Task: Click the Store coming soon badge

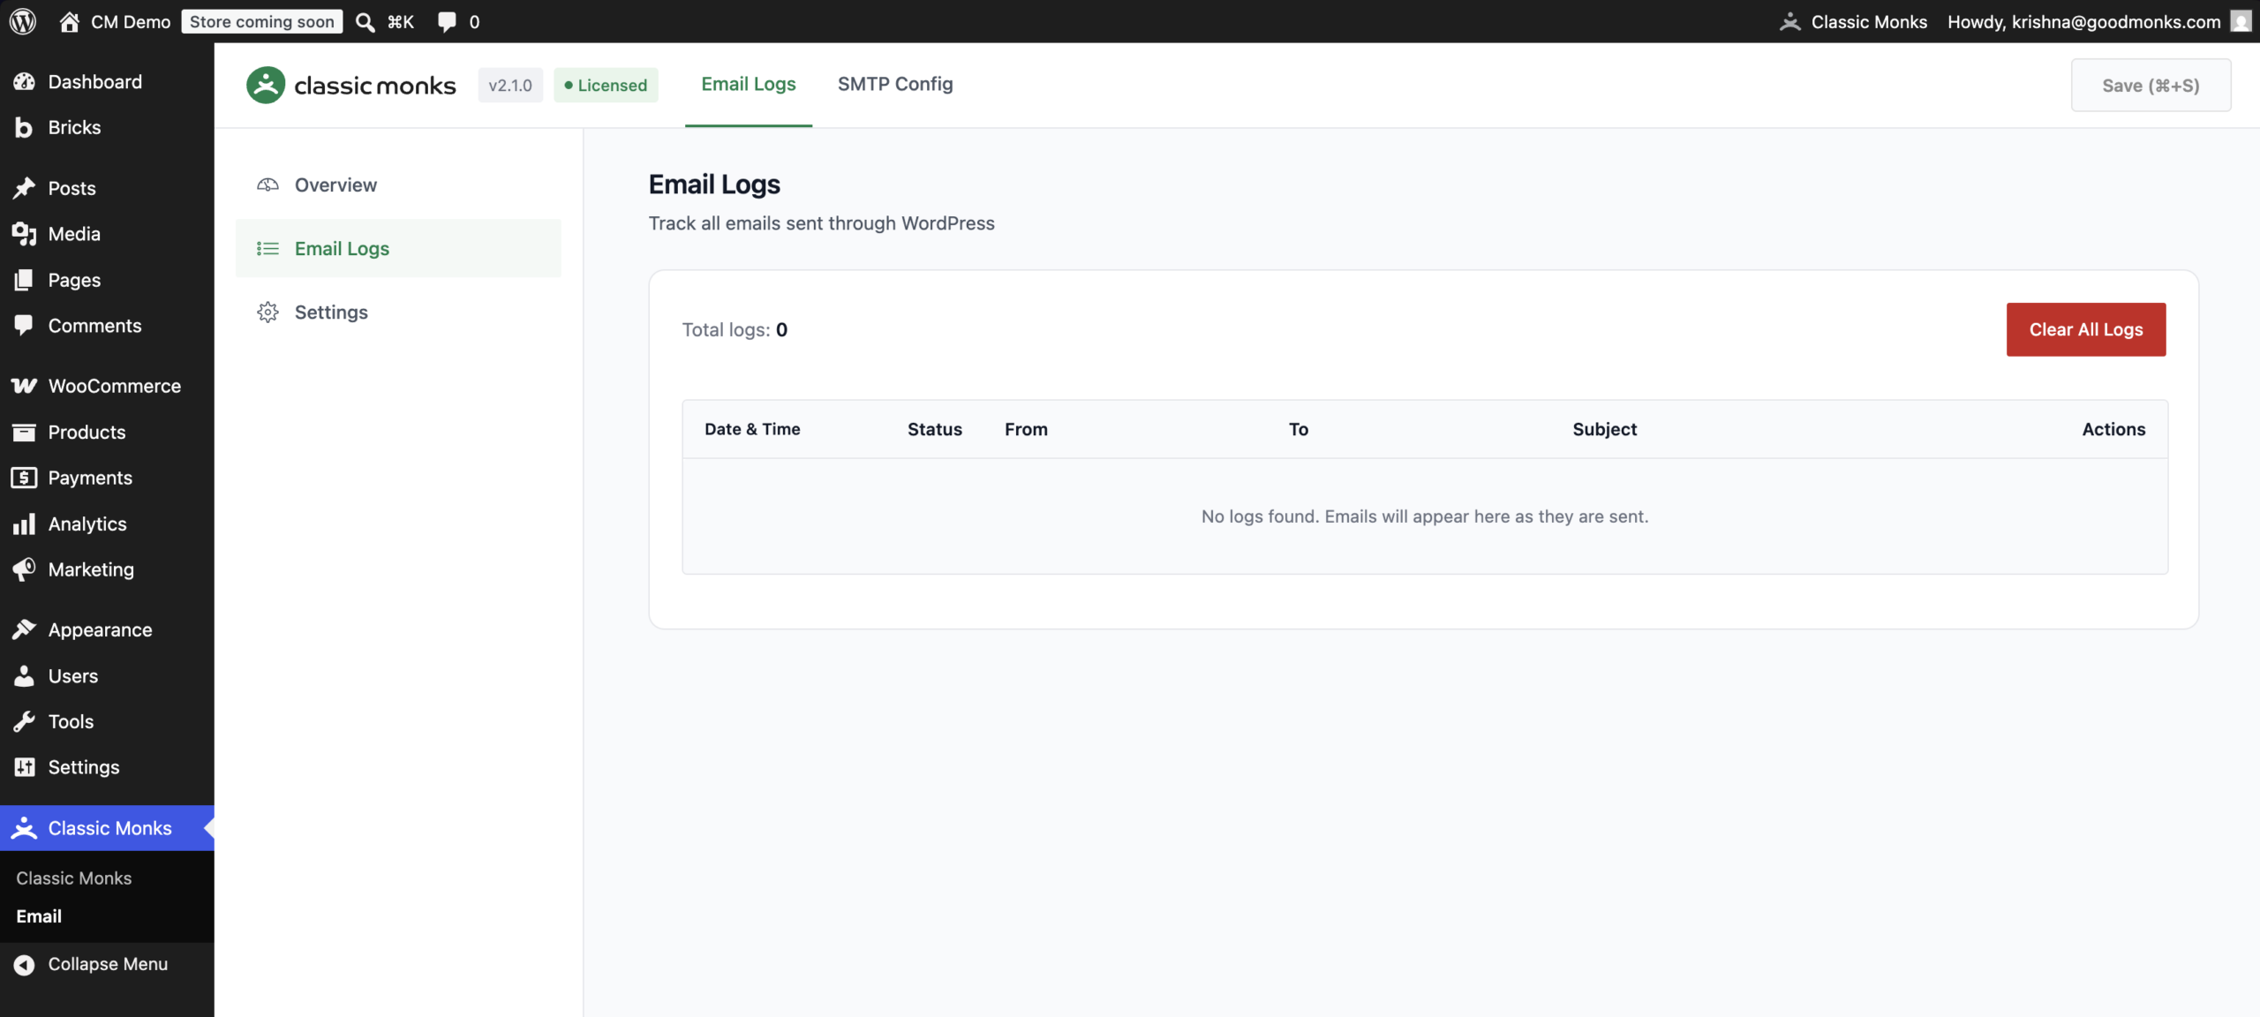Action: click(x=262, y=21)
